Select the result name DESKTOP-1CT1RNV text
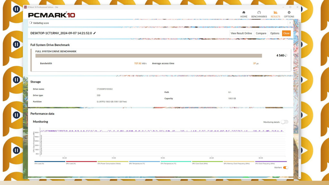 pos(61,33)
